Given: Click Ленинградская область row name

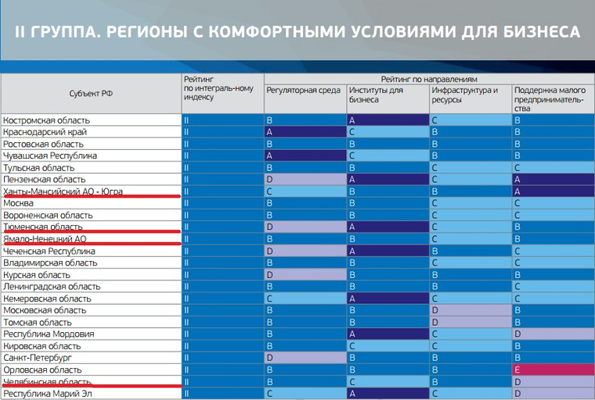Looking at the screenshot, I should (52, 287).
